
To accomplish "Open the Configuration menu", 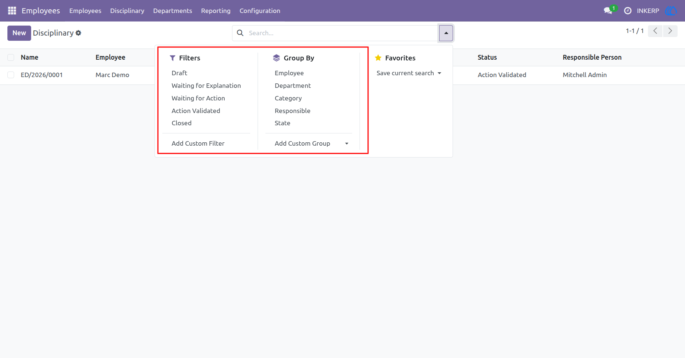I will tap(260, 11).
